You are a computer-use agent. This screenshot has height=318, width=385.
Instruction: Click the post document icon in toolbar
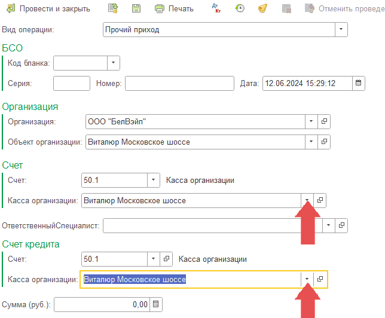113,8
